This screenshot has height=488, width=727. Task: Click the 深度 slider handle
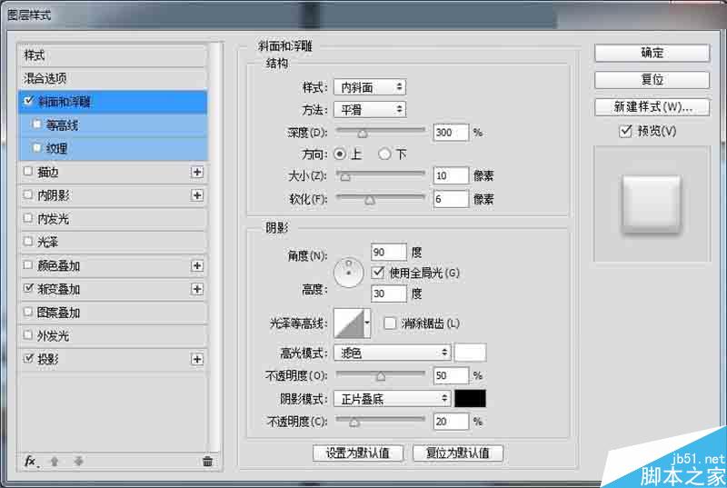[x=363, y=134]
